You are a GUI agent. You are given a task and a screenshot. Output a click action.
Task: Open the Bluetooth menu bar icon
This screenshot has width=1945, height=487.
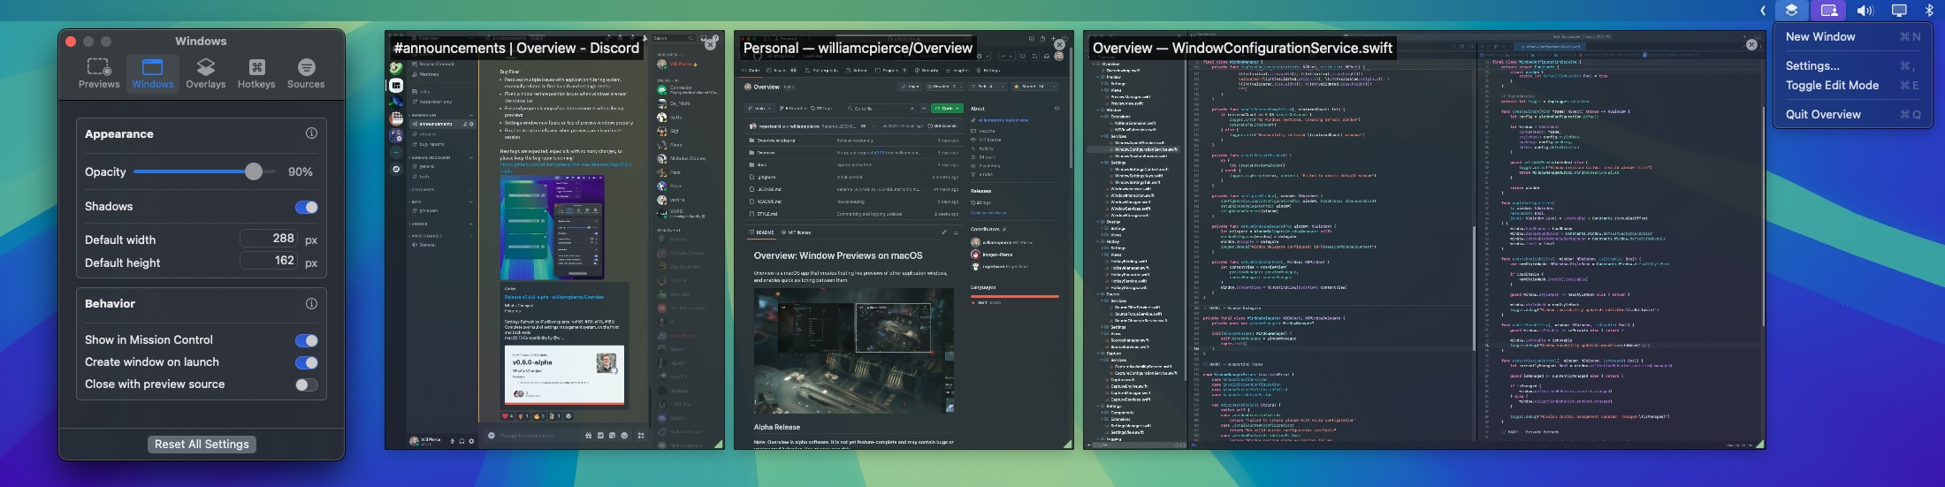click(1929, 11)
